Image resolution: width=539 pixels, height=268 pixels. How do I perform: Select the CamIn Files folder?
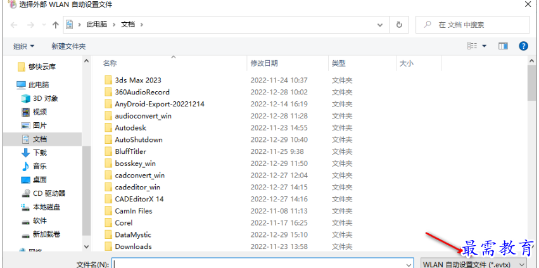coord(134,211)
